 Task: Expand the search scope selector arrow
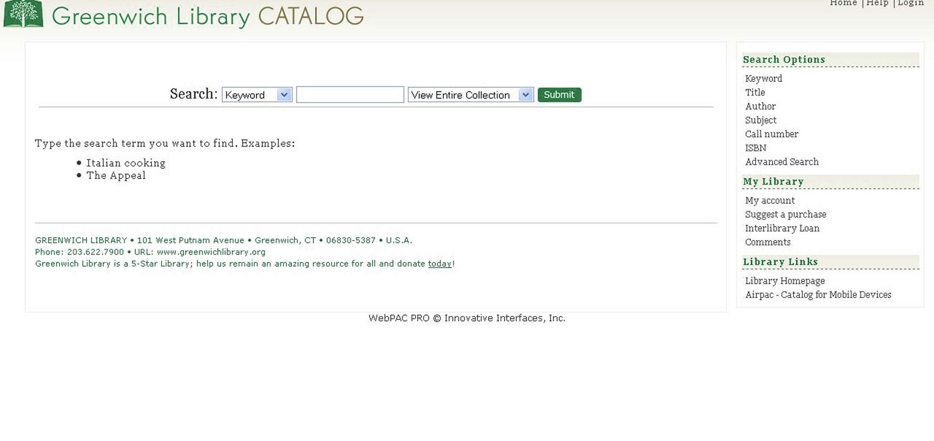(526, 95)
